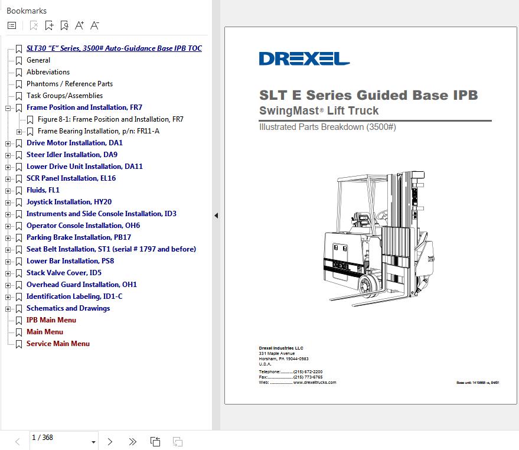The image size is (519, 450).
Task: Go to next page arrow
Action: click(x=110, y=442)
